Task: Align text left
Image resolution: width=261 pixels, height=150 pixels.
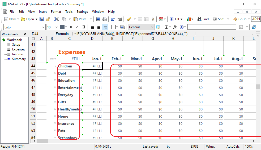Action: tap(92, 27)
